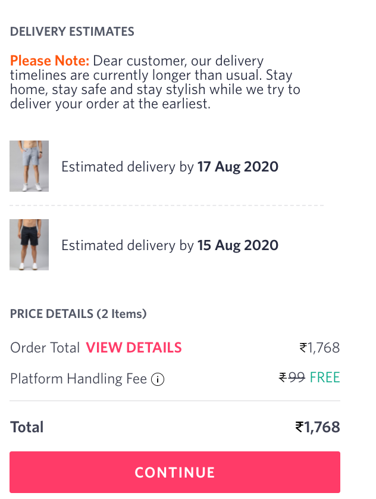The height and width of the screenshot is (499, 376).
Task: Click the CONTINUE button
Action: (175, 473)
